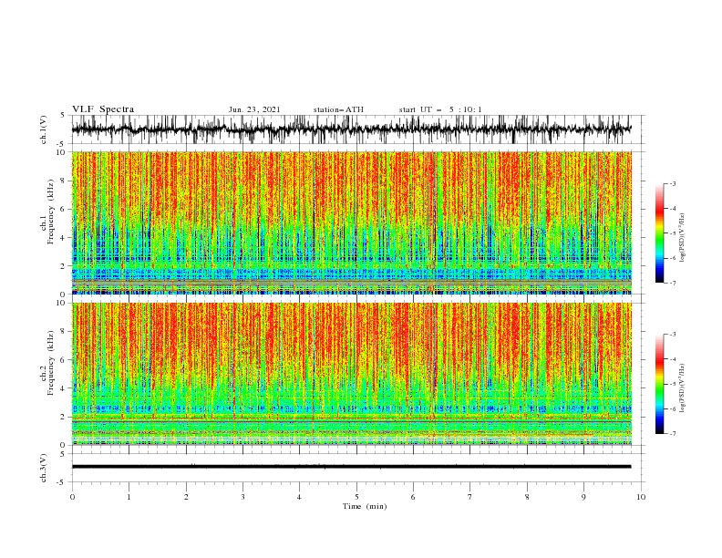Click the time axis tick label "9"
Viewport: 722px width, 558px height.
click(583, 497)
